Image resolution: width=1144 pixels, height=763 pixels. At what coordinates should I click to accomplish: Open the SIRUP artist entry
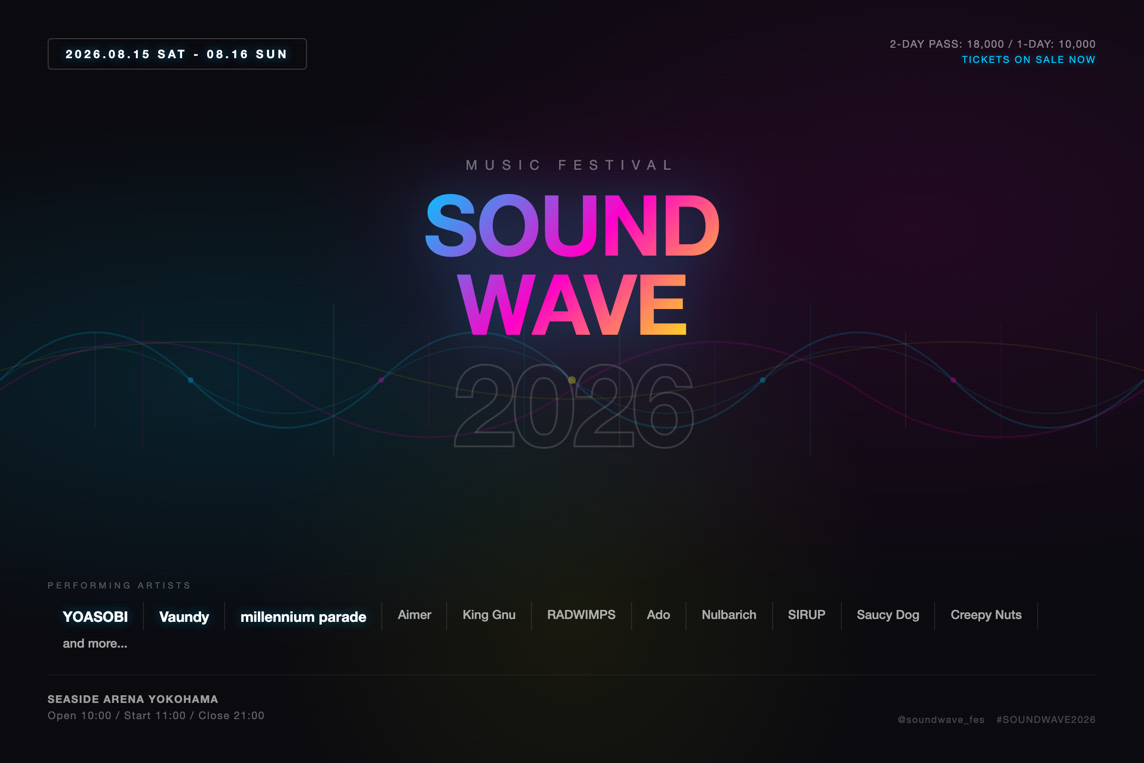click(x=806, y=615)
